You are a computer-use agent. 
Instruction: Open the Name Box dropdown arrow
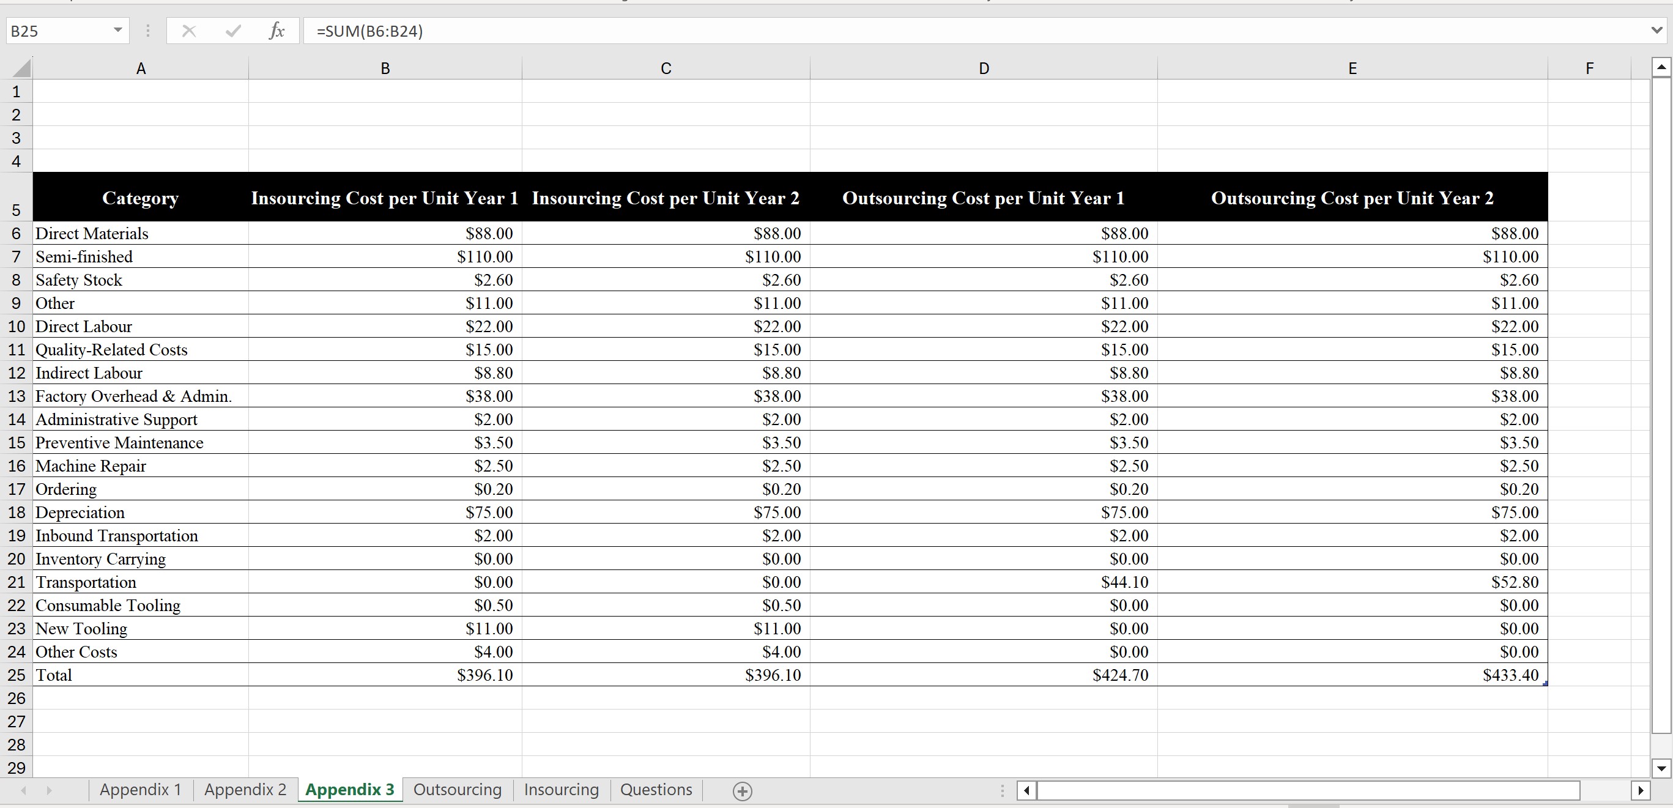pyautogui.click(x=117, y=31)
